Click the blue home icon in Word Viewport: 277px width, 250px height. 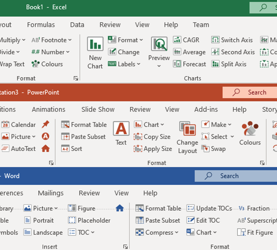(x=120, y=208)
